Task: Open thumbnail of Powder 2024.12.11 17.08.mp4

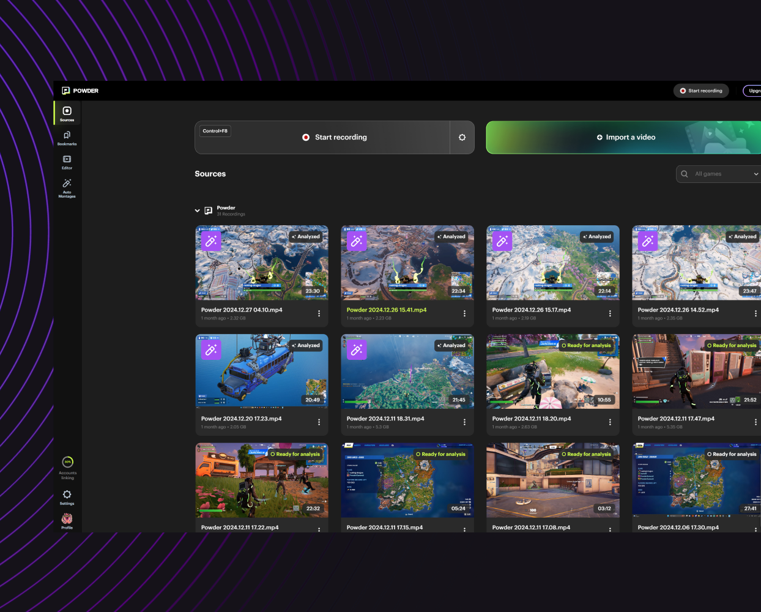Action: 553,480
